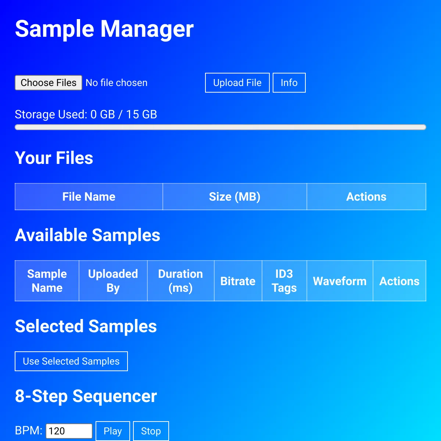Select the ID3 Tags column header
This screenshot has height=441, width=441.
tap(284, 281)
